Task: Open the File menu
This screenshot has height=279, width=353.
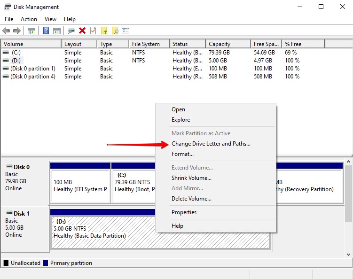Action: point(9,19)
